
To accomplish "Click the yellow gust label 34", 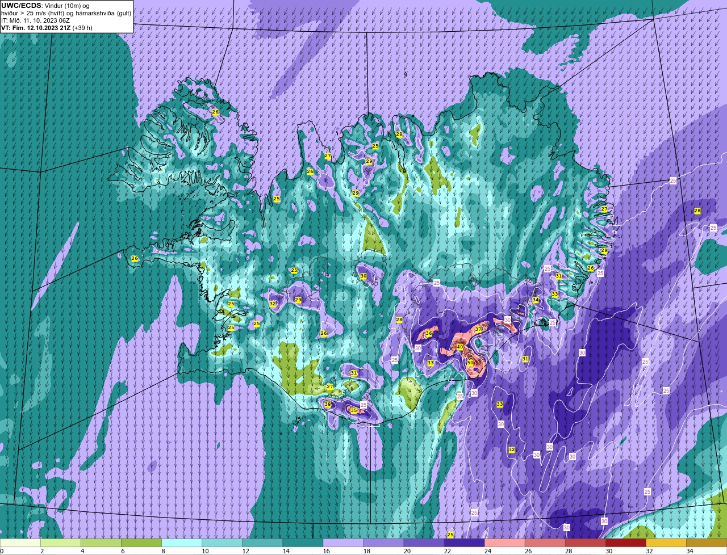I will pos(535,300).
